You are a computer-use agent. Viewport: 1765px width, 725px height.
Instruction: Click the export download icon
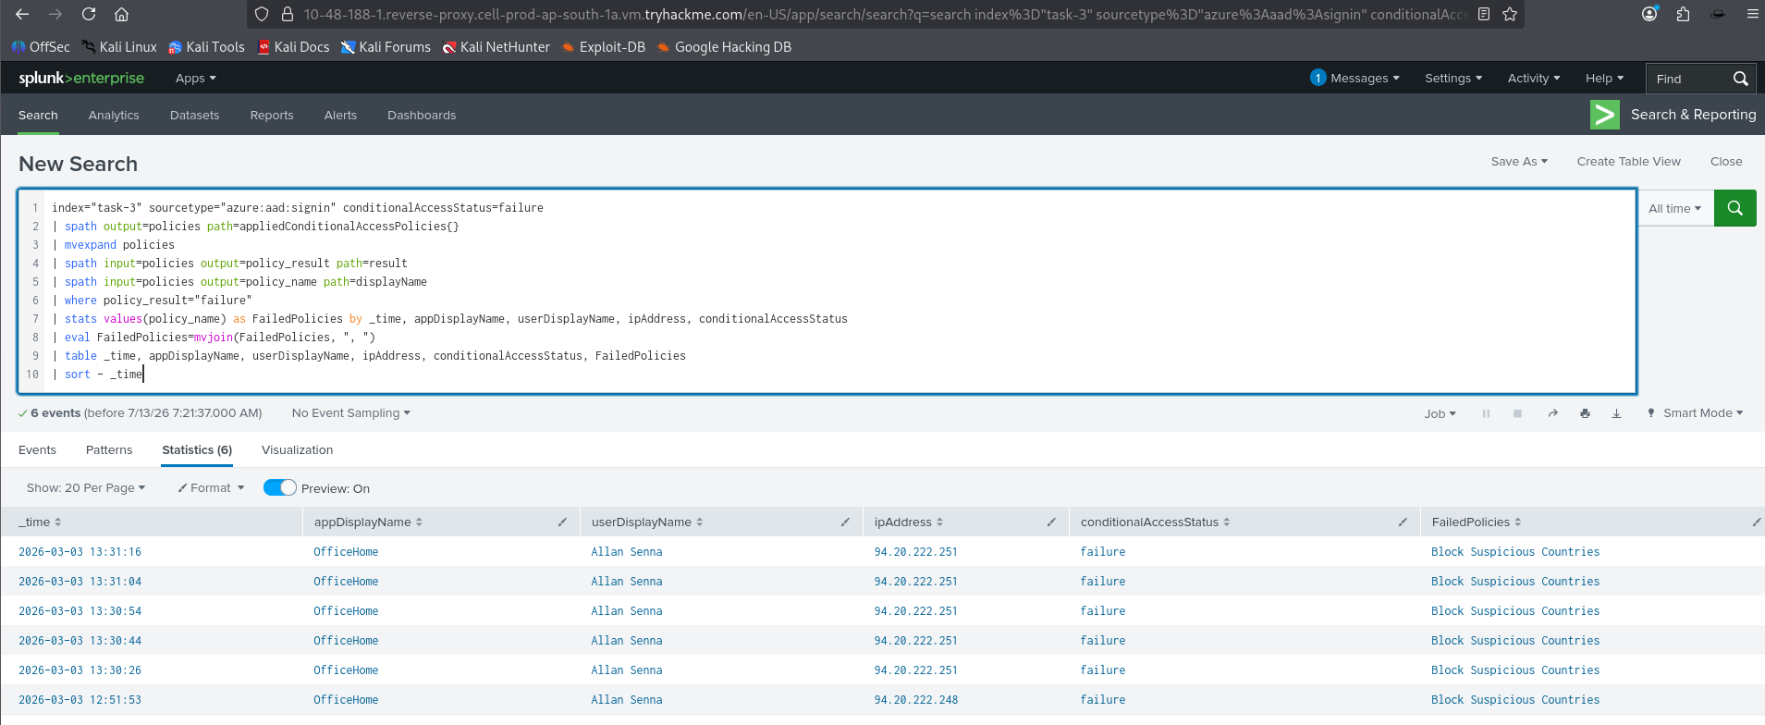tap(1616, 413)
